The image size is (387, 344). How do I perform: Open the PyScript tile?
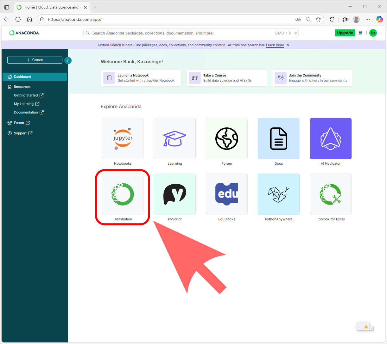pos(174,194)
